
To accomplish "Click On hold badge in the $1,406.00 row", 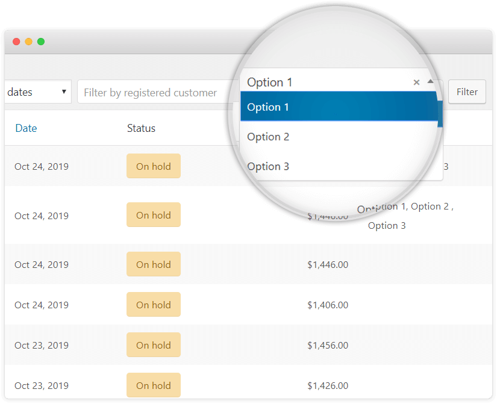I will tap(153, 305).
